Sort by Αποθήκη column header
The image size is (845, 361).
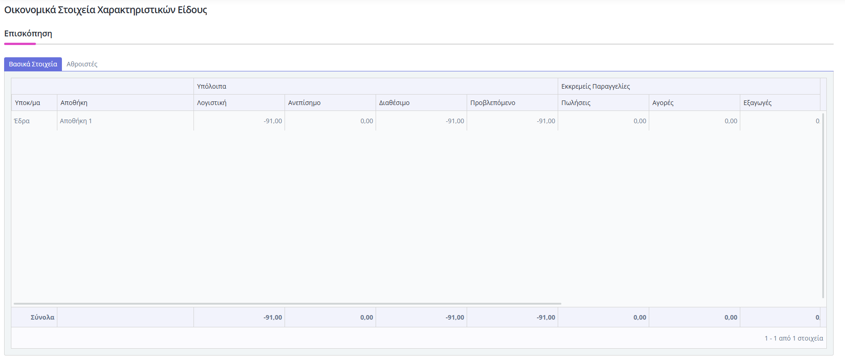125,103
